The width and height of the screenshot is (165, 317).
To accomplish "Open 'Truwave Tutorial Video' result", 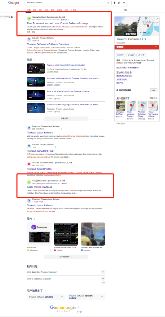I will coord(39,169).
